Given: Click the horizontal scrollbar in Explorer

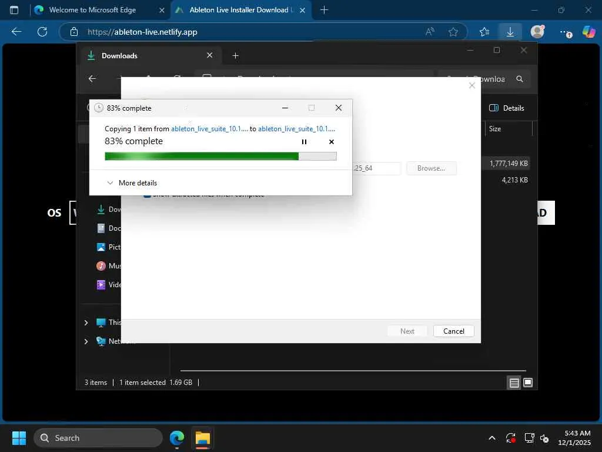Looking at the screenshot, I should [x=353, y=371].
